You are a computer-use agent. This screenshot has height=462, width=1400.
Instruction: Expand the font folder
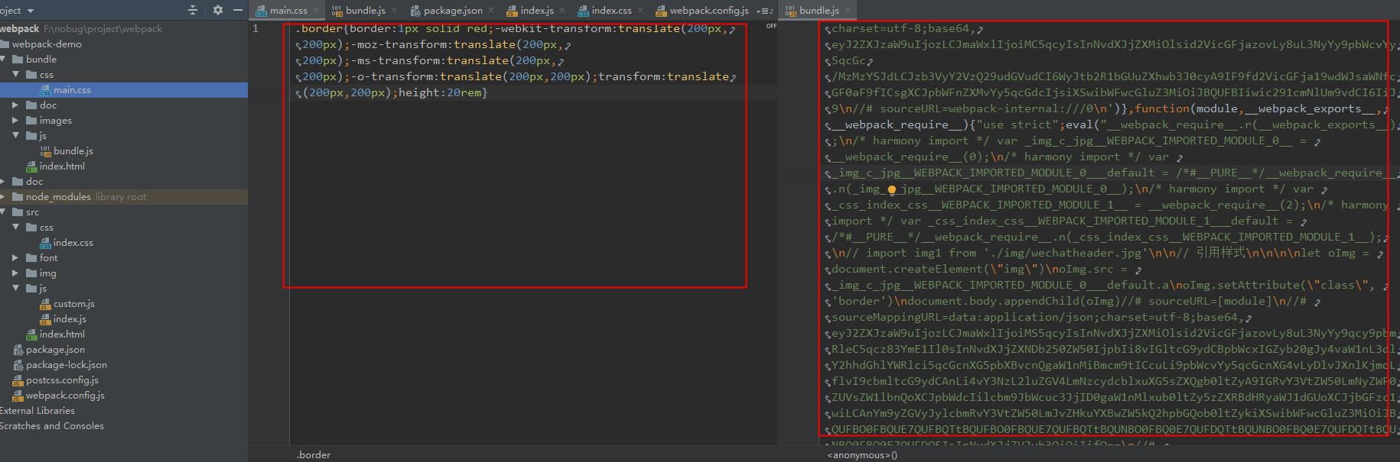[16, 257]
